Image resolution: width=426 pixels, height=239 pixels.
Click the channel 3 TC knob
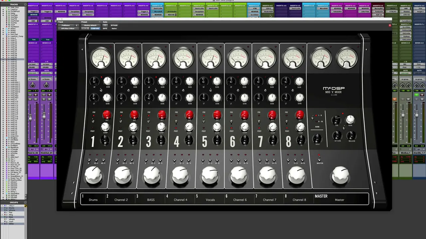click(161, 140)
